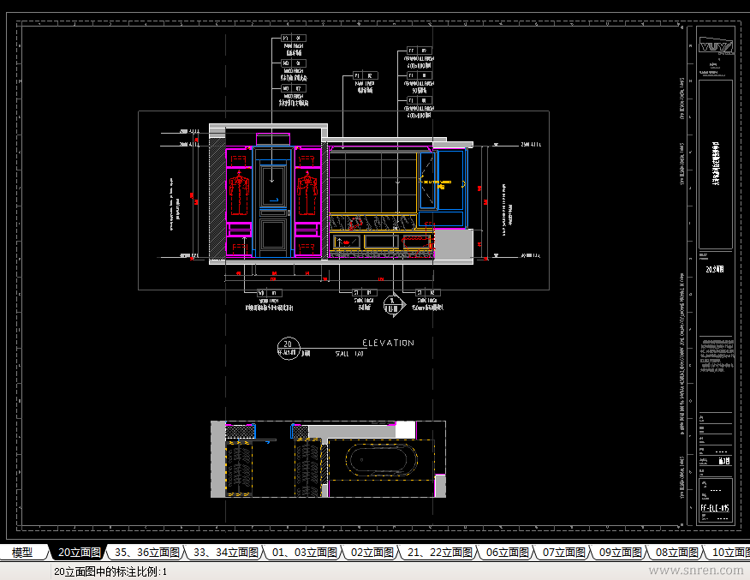The width and height of the screenshot is (750, 580).
Task: Pick the left red hanging clothes symbol
Action: pyautogui.click(x=239, y=194)
